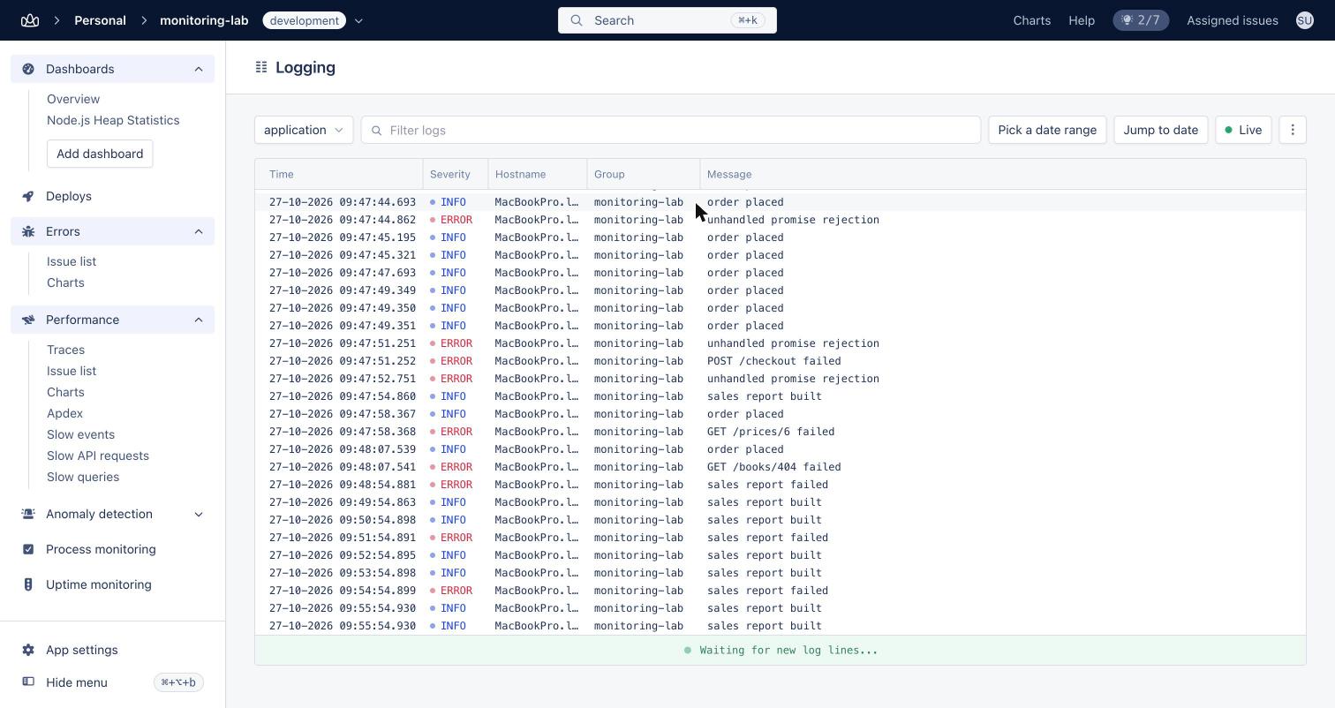Click the Uptime monitoring icon
Viewport: 1335px width, 708px height.
28,584
